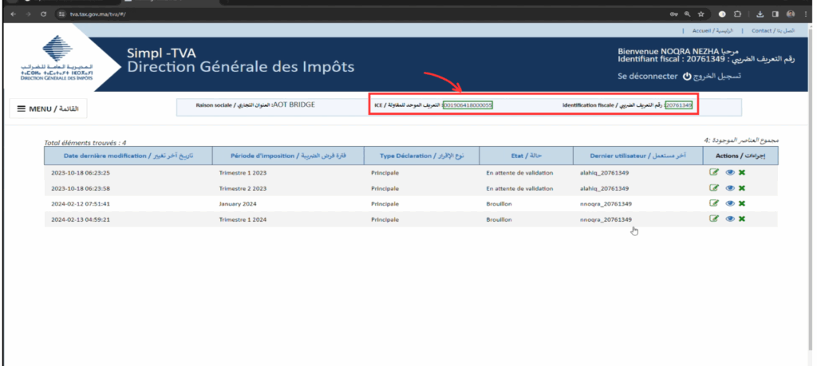Open browser extensions puzzle icon
817x366 pixels.
point(738,14)
